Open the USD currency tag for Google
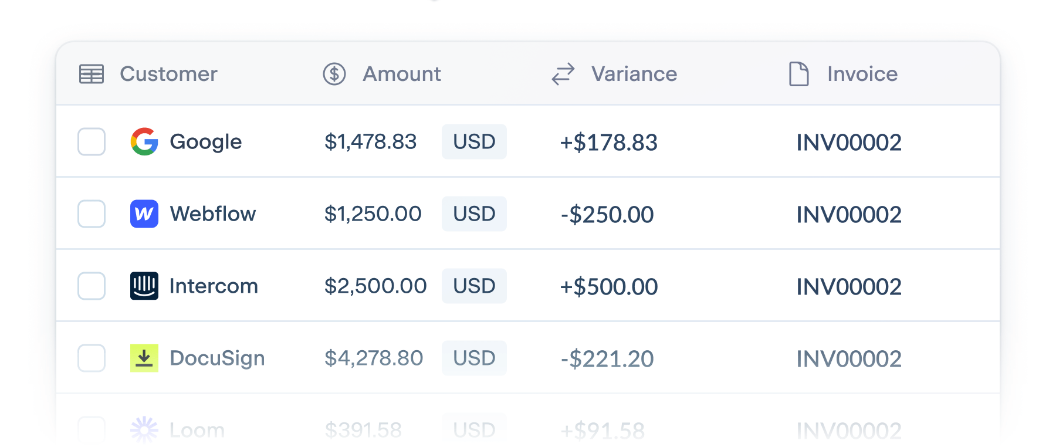The image size is (1056, 447). point(474,141)
